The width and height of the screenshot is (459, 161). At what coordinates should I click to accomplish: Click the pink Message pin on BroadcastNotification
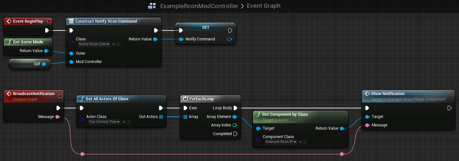[58, 117]
